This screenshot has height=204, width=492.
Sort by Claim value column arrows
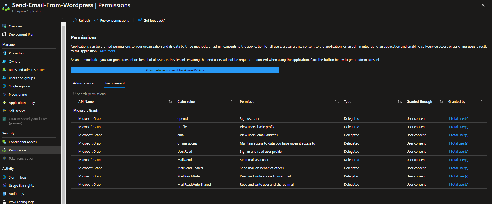(233, 102)
